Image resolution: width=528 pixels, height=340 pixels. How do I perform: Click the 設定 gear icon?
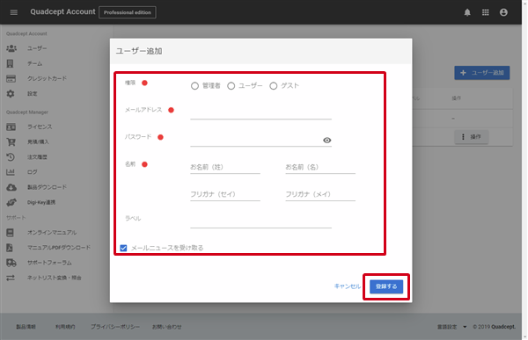pyautogui.click(x=11, y=94)
